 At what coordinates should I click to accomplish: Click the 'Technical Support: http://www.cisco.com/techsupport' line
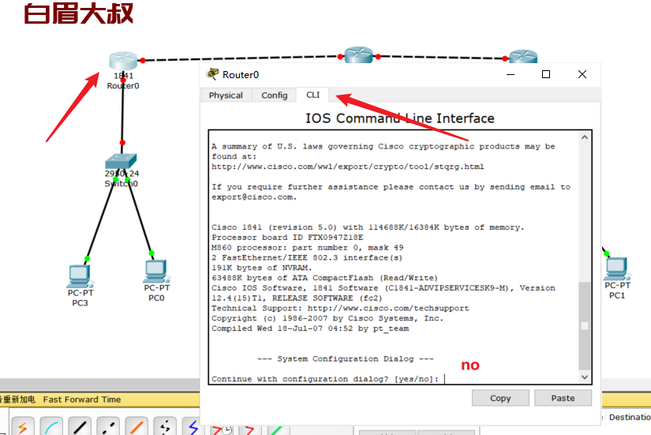340,308
